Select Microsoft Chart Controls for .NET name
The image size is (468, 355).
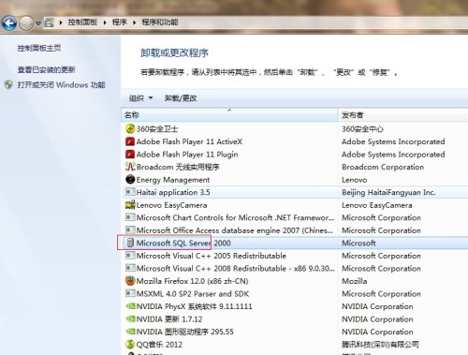[x=235, y=217]
